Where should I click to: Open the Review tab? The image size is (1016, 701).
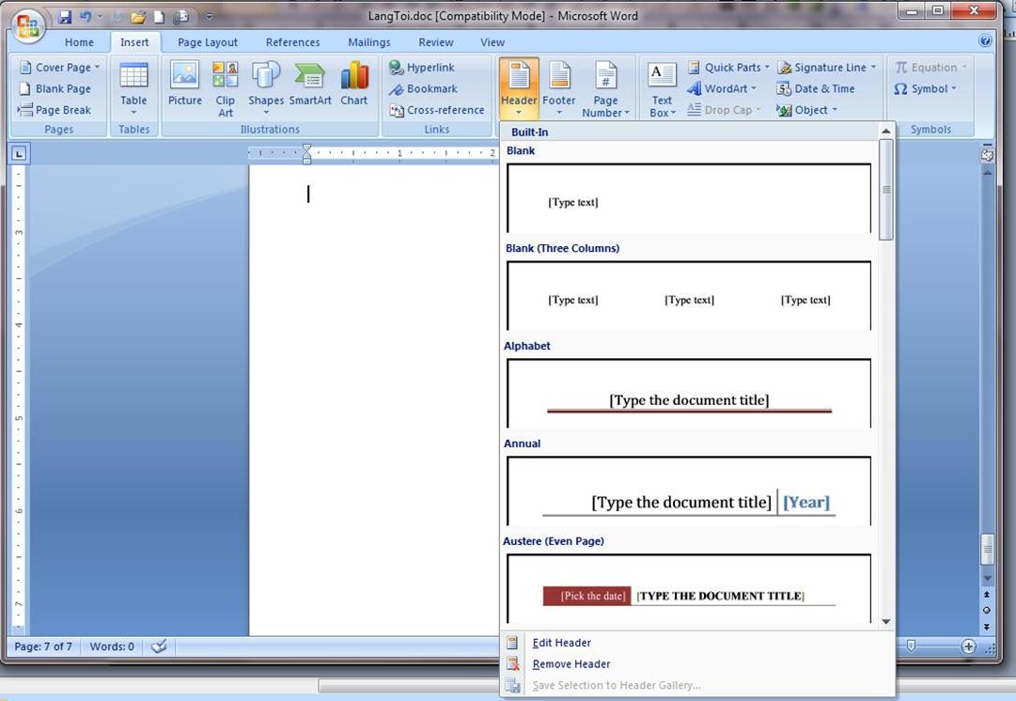pyautogui.click(x=435, y=42)
